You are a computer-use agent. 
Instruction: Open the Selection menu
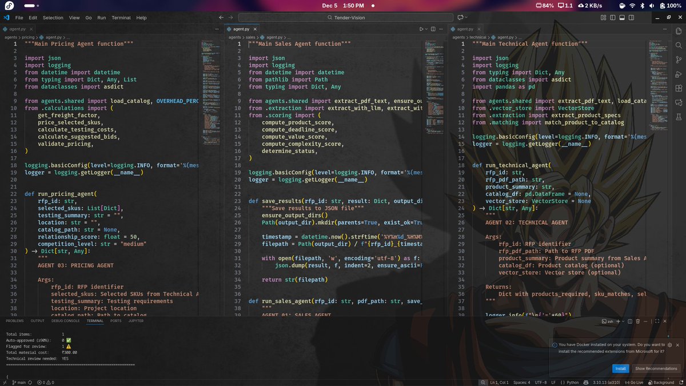53,18
